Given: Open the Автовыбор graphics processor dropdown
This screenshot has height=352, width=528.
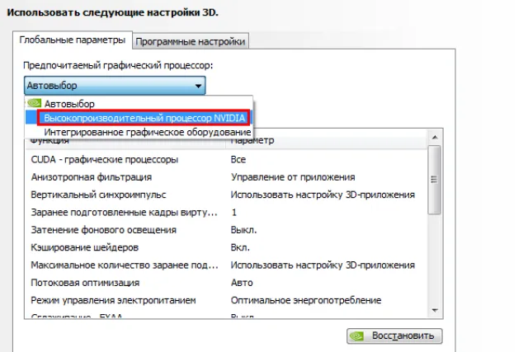Looking at the screenshot, I should tap(115, 86).
